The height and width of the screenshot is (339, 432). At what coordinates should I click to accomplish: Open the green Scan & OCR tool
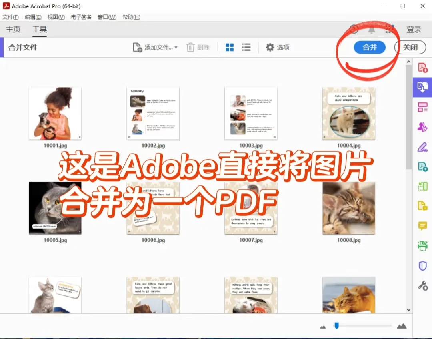coord(422,245)
